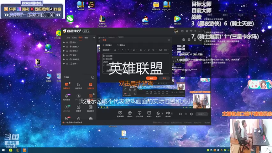The height and width of the screenshot is (153, 272).
Task: Click the record video icon in bottom bar
Action: (181, 114)
